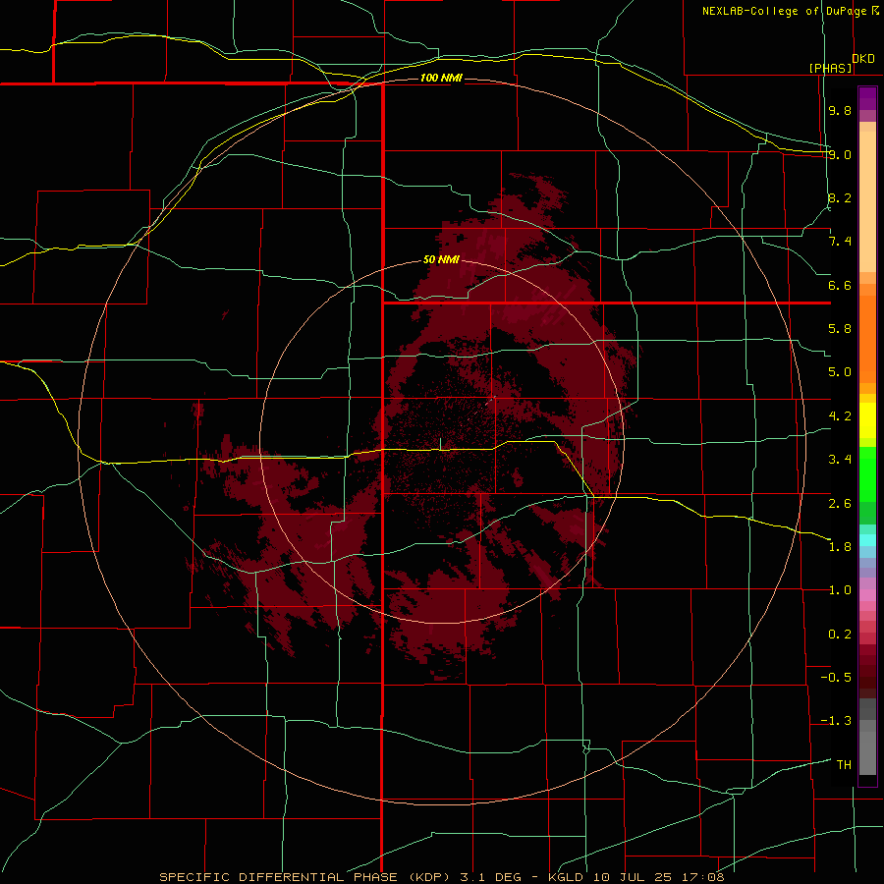Click the bright green segment of the color bar

point(867,473)
